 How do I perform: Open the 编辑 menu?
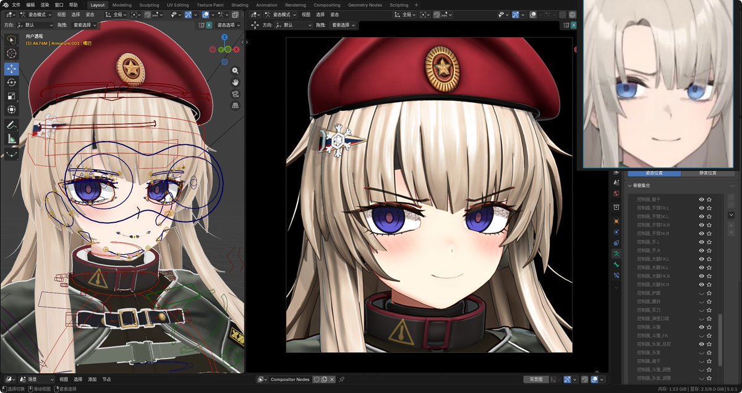click(x=31, y=4)
